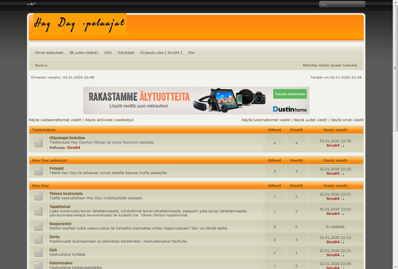Click the Viimeisin vierailu: 02.01.2020 20:48 text

click(x=63, y=77)
